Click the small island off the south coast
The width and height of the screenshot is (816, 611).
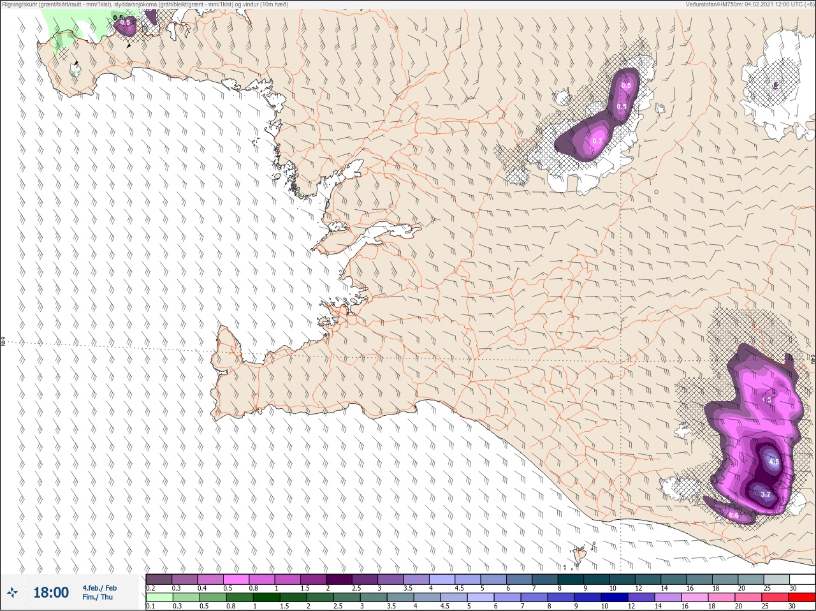579,555
